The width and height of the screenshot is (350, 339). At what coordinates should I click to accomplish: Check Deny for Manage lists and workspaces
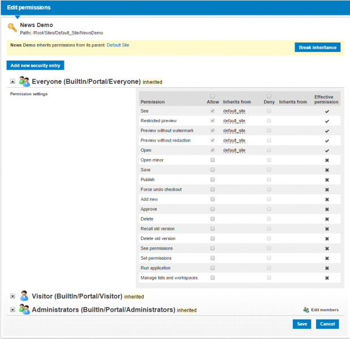[269, 277]
